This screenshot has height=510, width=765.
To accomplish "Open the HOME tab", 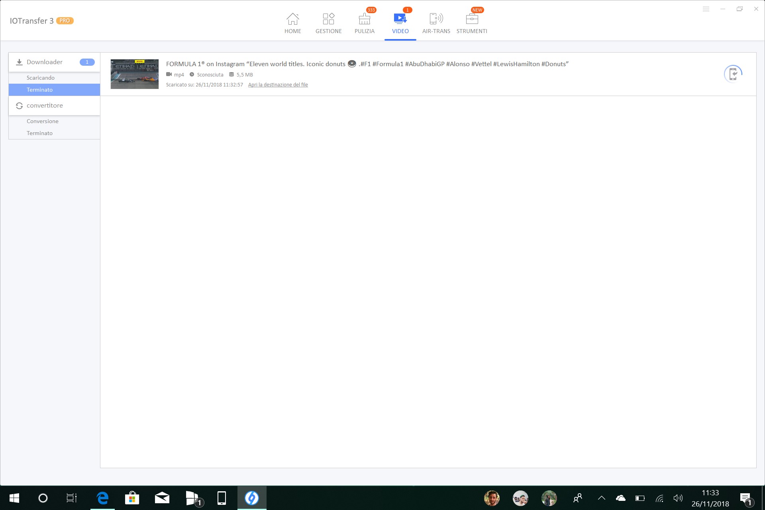I will click(x=292, y=23).
